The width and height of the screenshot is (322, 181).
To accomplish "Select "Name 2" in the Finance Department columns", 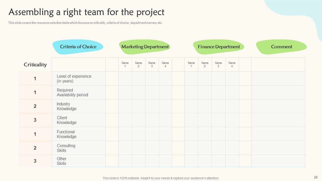I will click(205, 65).
